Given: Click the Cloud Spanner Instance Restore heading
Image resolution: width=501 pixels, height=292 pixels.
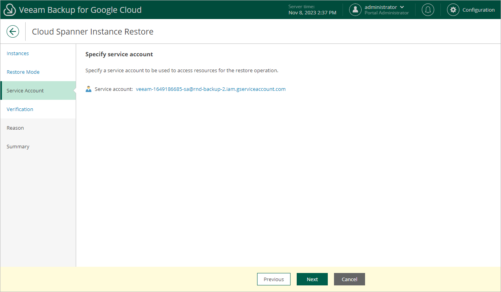Looking at the screenshot, I should 92,31.
